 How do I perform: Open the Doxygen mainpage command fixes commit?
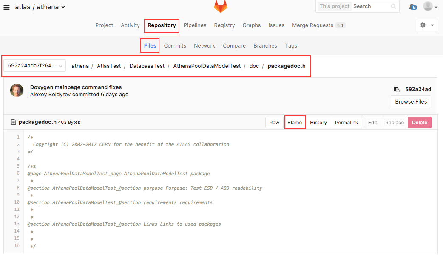tap(76, 87)
